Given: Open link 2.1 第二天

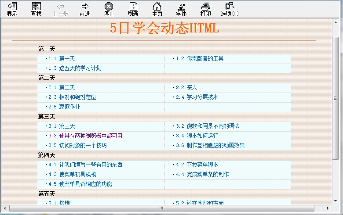Looking at the screenshot, I should pos(62,87).
